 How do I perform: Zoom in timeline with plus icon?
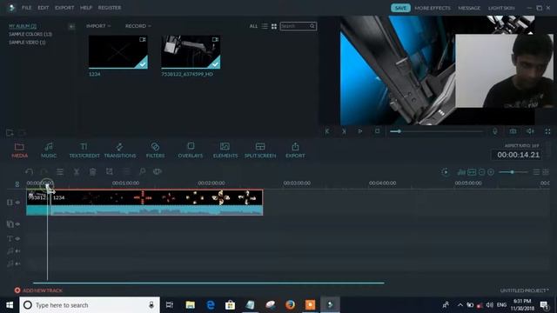click(491, 172)
